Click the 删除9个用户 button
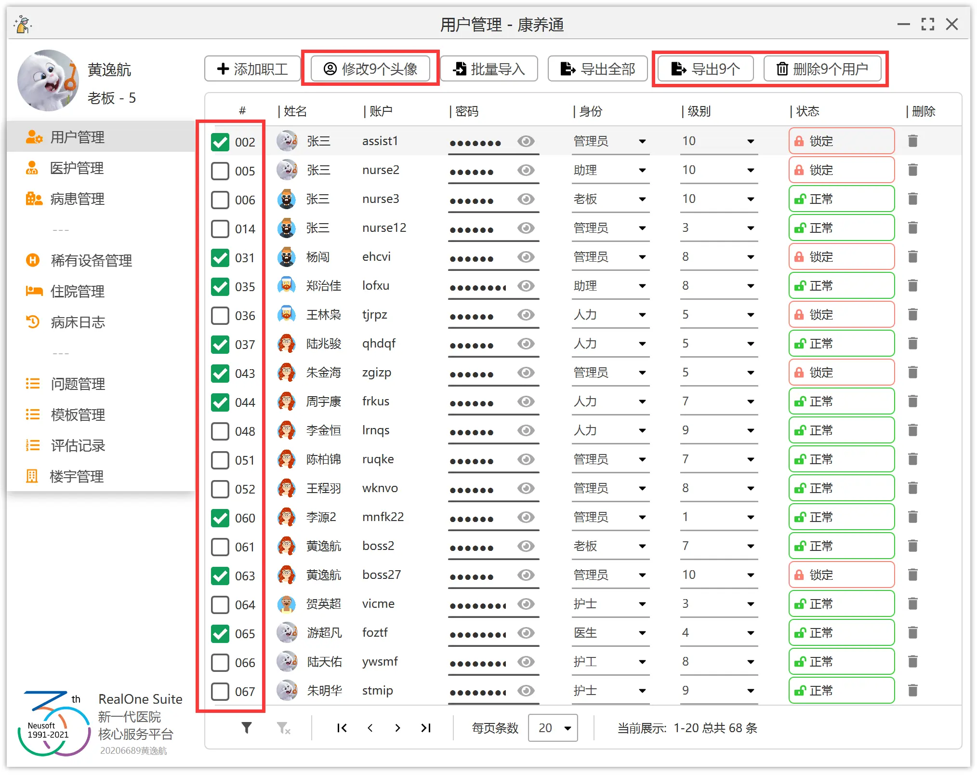Viewport: 977px width, 776px height. click(x=822, y=69)
